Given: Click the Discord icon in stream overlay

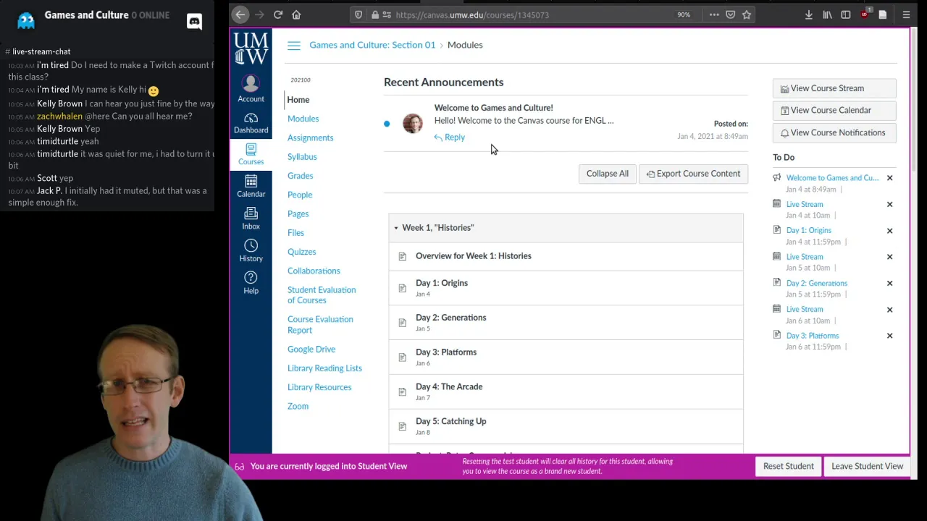Looking at the screenshot, I should pyautogui.click(x=194, y=22).
